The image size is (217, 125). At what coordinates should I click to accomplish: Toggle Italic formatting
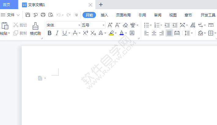(x=57, y=33)
